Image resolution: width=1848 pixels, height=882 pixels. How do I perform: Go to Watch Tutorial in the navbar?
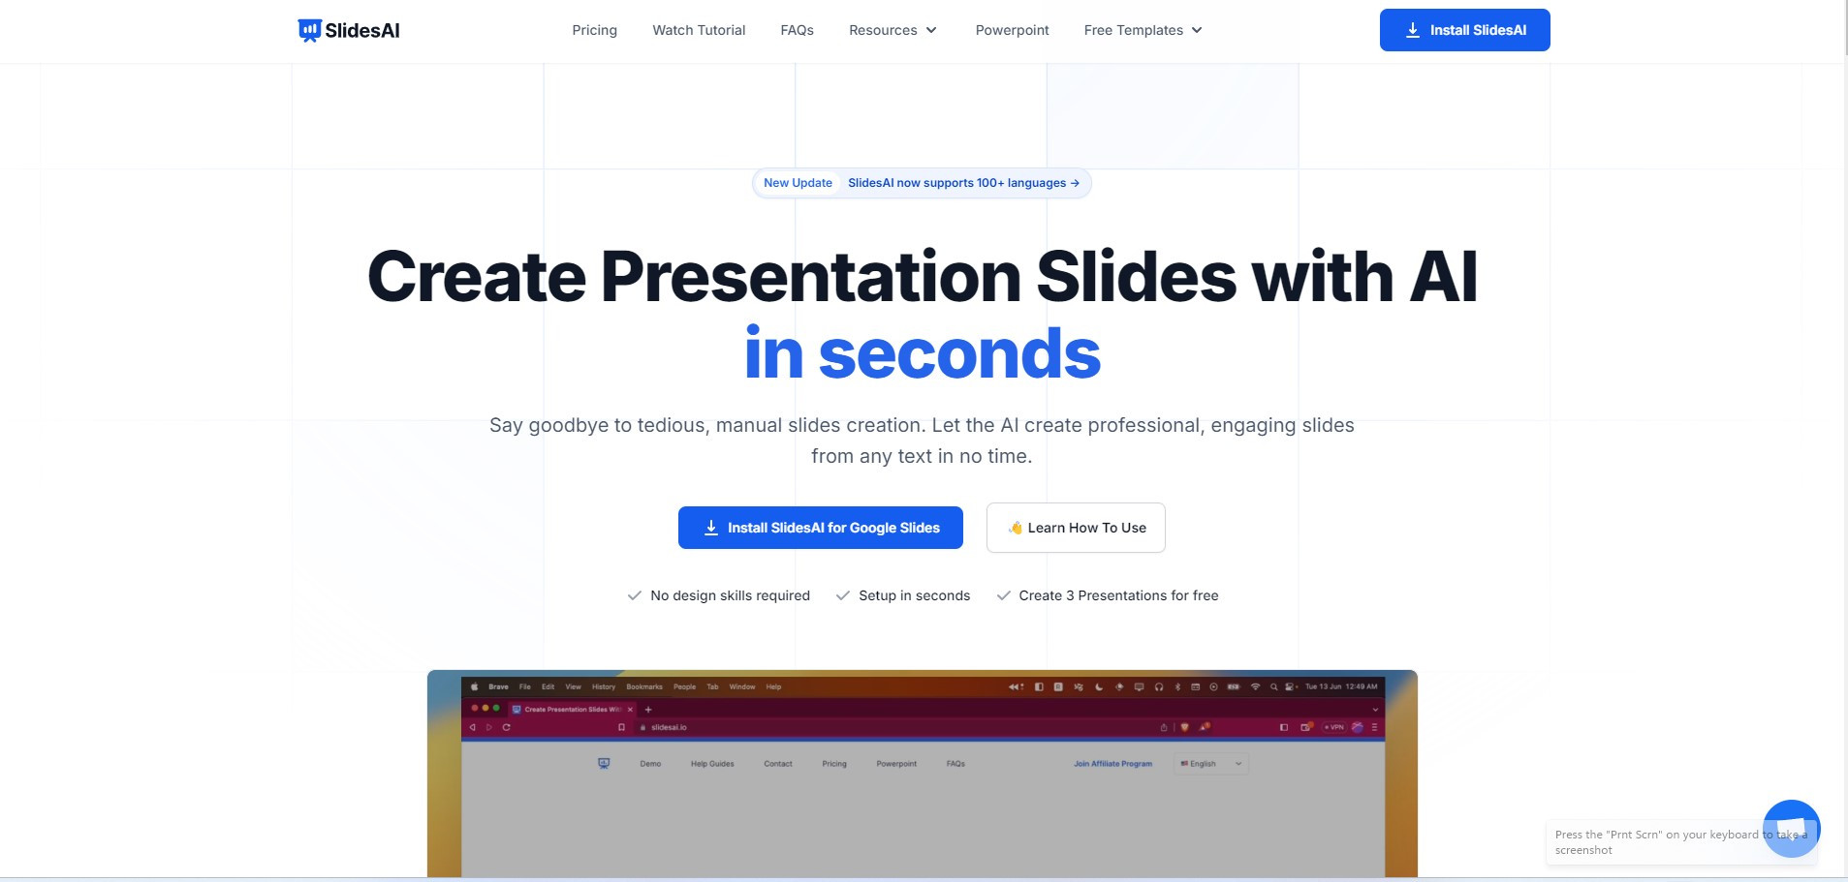pyautogui.click(x=699, y=30)
